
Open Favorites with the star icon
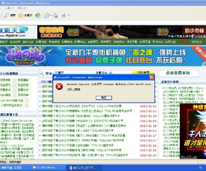coord(21,15)
